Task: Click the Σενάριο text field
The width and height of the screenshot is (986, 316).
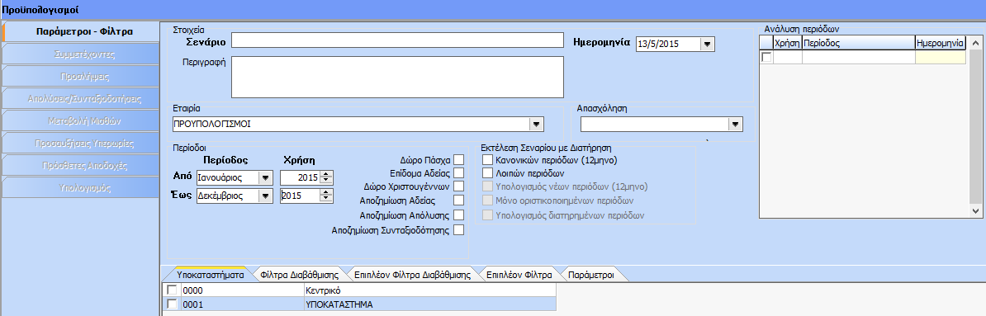Action: click(397, 40)
